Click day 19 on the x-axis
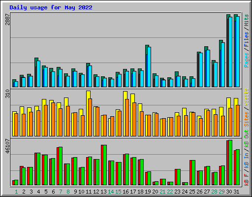This screenshot has height=197, width=252. click(148, 192)
